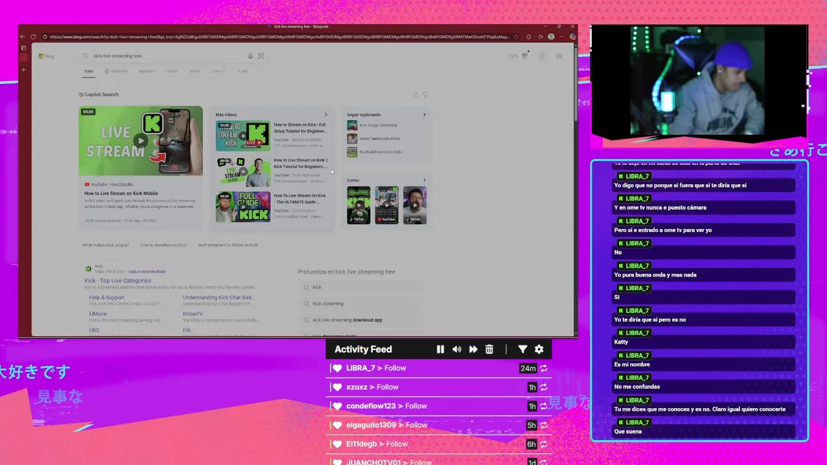Select the TODO search tab

(x=89, y=71)
